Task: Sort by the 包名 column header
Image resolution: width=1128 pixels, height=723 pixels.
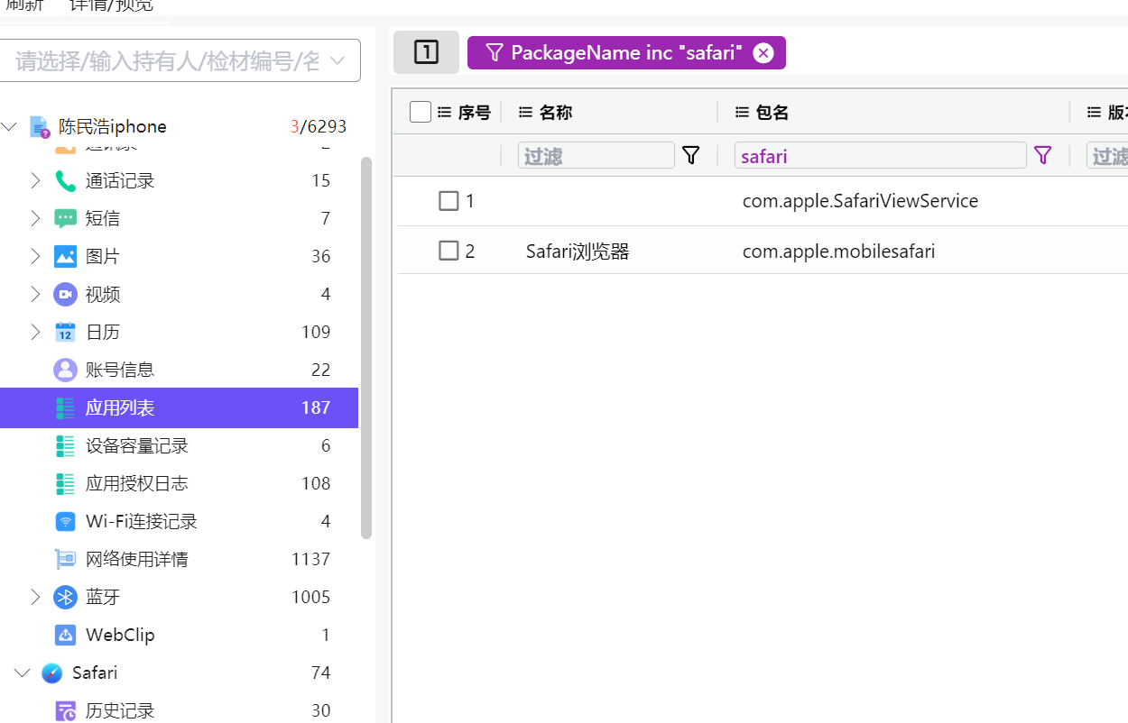Action: [x=772, y=113]
